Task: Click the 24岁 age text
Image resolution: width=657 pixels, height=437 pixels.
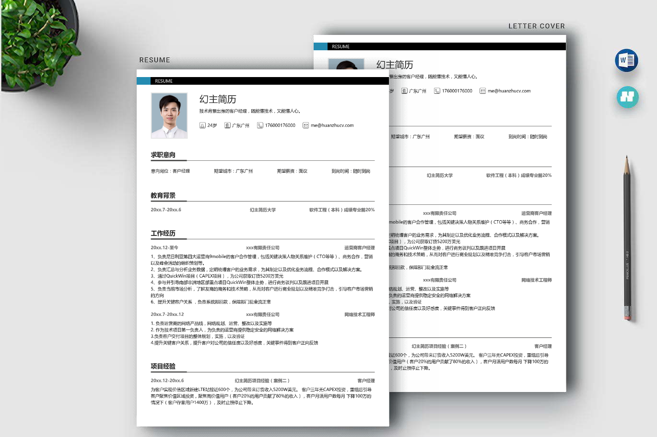Action: [x=212, y=125]
